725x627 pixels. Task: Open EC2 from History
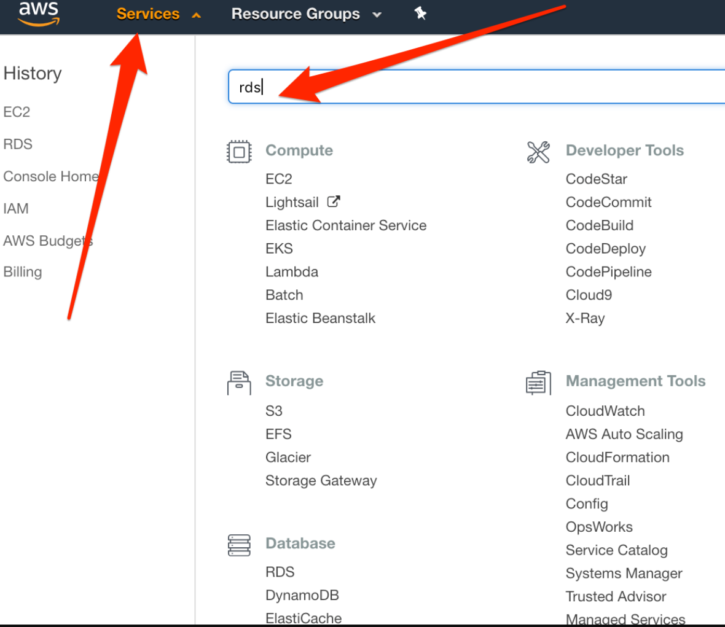(17, 112)
